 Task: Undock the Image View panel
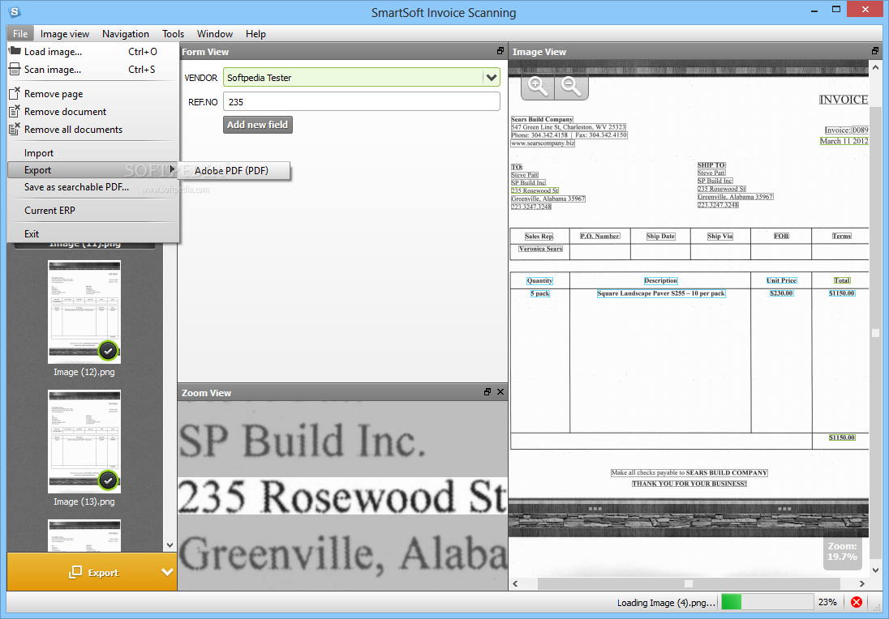[875, 51]
